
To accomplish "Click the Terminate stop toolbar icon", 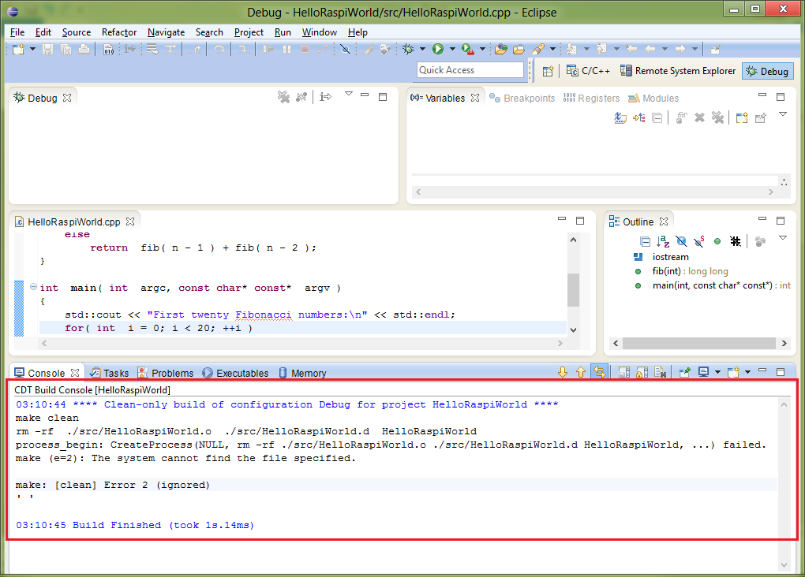I will click(305, 49).
